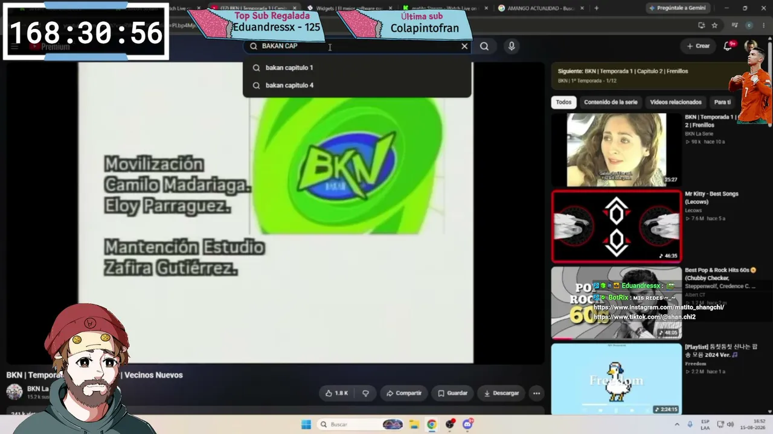Open File Explorer from taskbar
The width and height of the screenshot is (773, 434).
pyautogui.click(x=414, y=424)
